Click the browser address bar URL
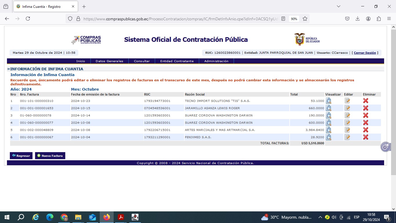Screen dimensions: 396x223 [x=180, y=19]
